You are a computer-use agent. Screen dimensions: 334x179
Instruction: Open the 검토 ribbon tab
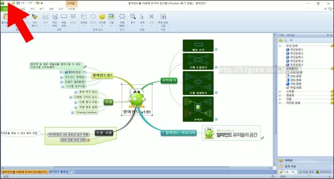(51, 9)
